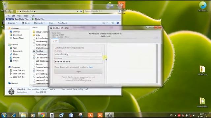
Task: Open Windows Explorer taskbar icon
Action: [23, 115]
